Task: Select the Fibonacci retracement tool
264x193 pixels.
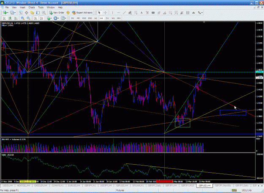Action: pos(136,13)
